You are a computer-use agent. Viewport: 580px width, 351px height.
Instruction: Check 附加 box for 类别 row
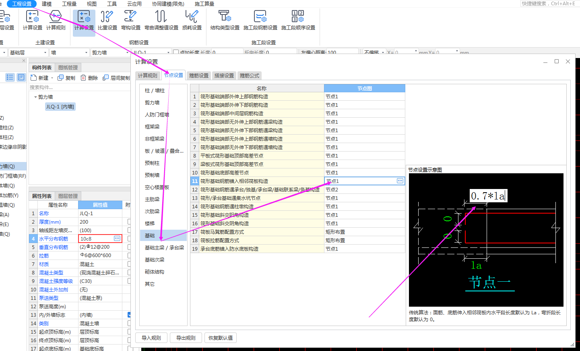(129, 323)
